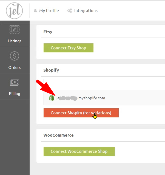The width and height of the screenshot is (165, 175).
Task: Click the Listings picture frame icon
Action: coord(15,30)
